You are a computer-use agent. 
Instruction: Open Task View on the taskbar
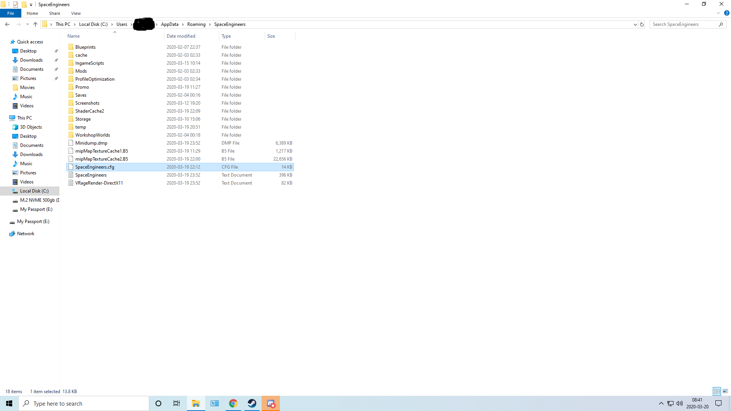pyautogui.click(x=177, y=403)
